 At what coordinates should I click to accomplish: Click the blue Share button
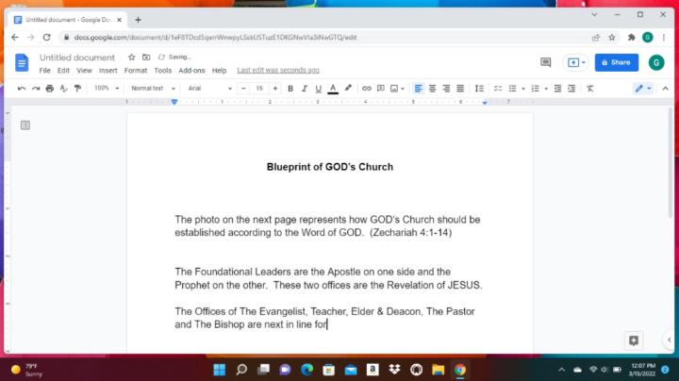(x=616, y=62)
